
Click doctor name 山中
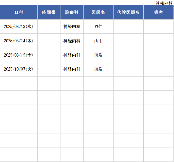tap(98, 41)
